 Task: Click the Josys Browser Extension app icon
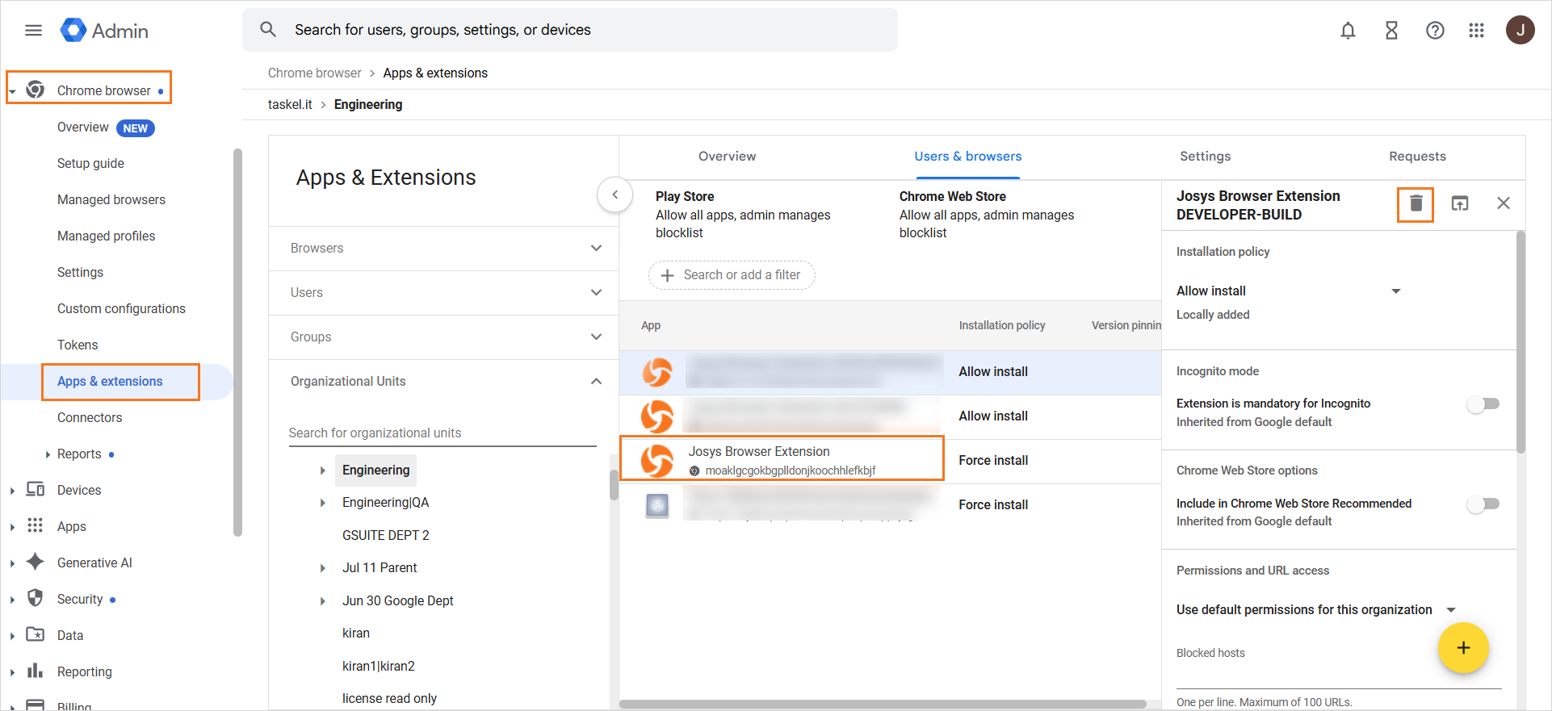click(x=657, y=461)
